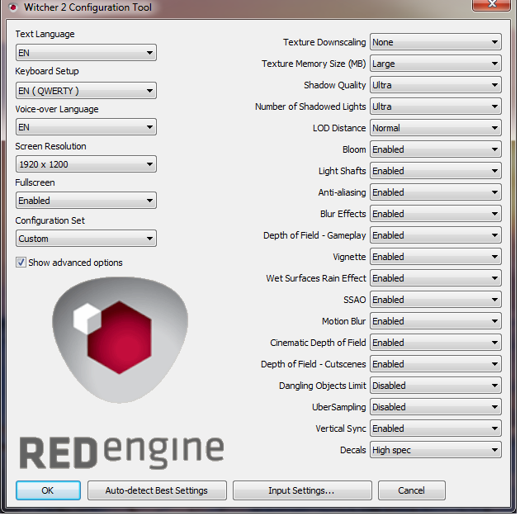The width and height of the screenshot is (520, 516).
Task: Open the Decals dropdown
Action: [436, 450]
